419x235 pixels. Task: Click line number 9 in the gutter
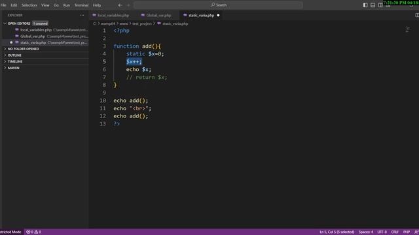click(104, 93)
